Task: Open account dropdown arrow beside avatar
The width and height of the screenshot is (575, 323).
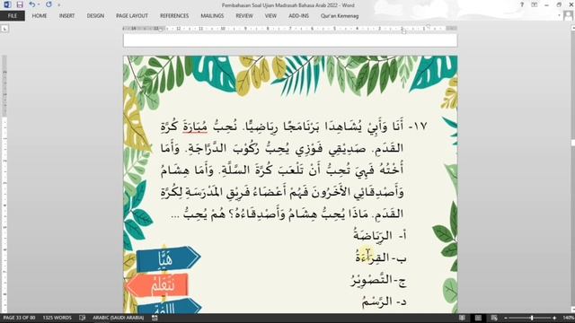Action: [x=559, y=16]
